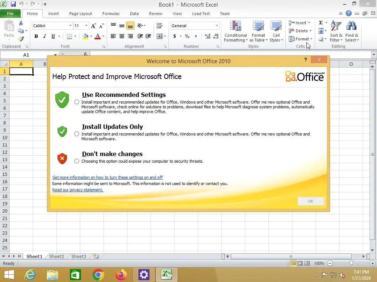Screen dimensions: 377x282
Task: Apply Underline formatting
Action: point(53,36)
